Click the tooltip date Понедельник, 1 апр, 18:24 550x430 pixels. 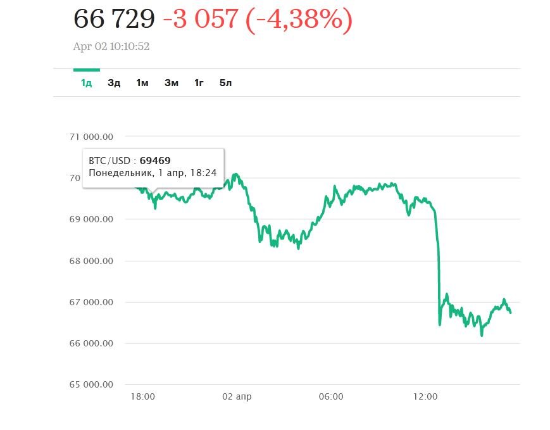pyautogui.click(x=152, y=173)
